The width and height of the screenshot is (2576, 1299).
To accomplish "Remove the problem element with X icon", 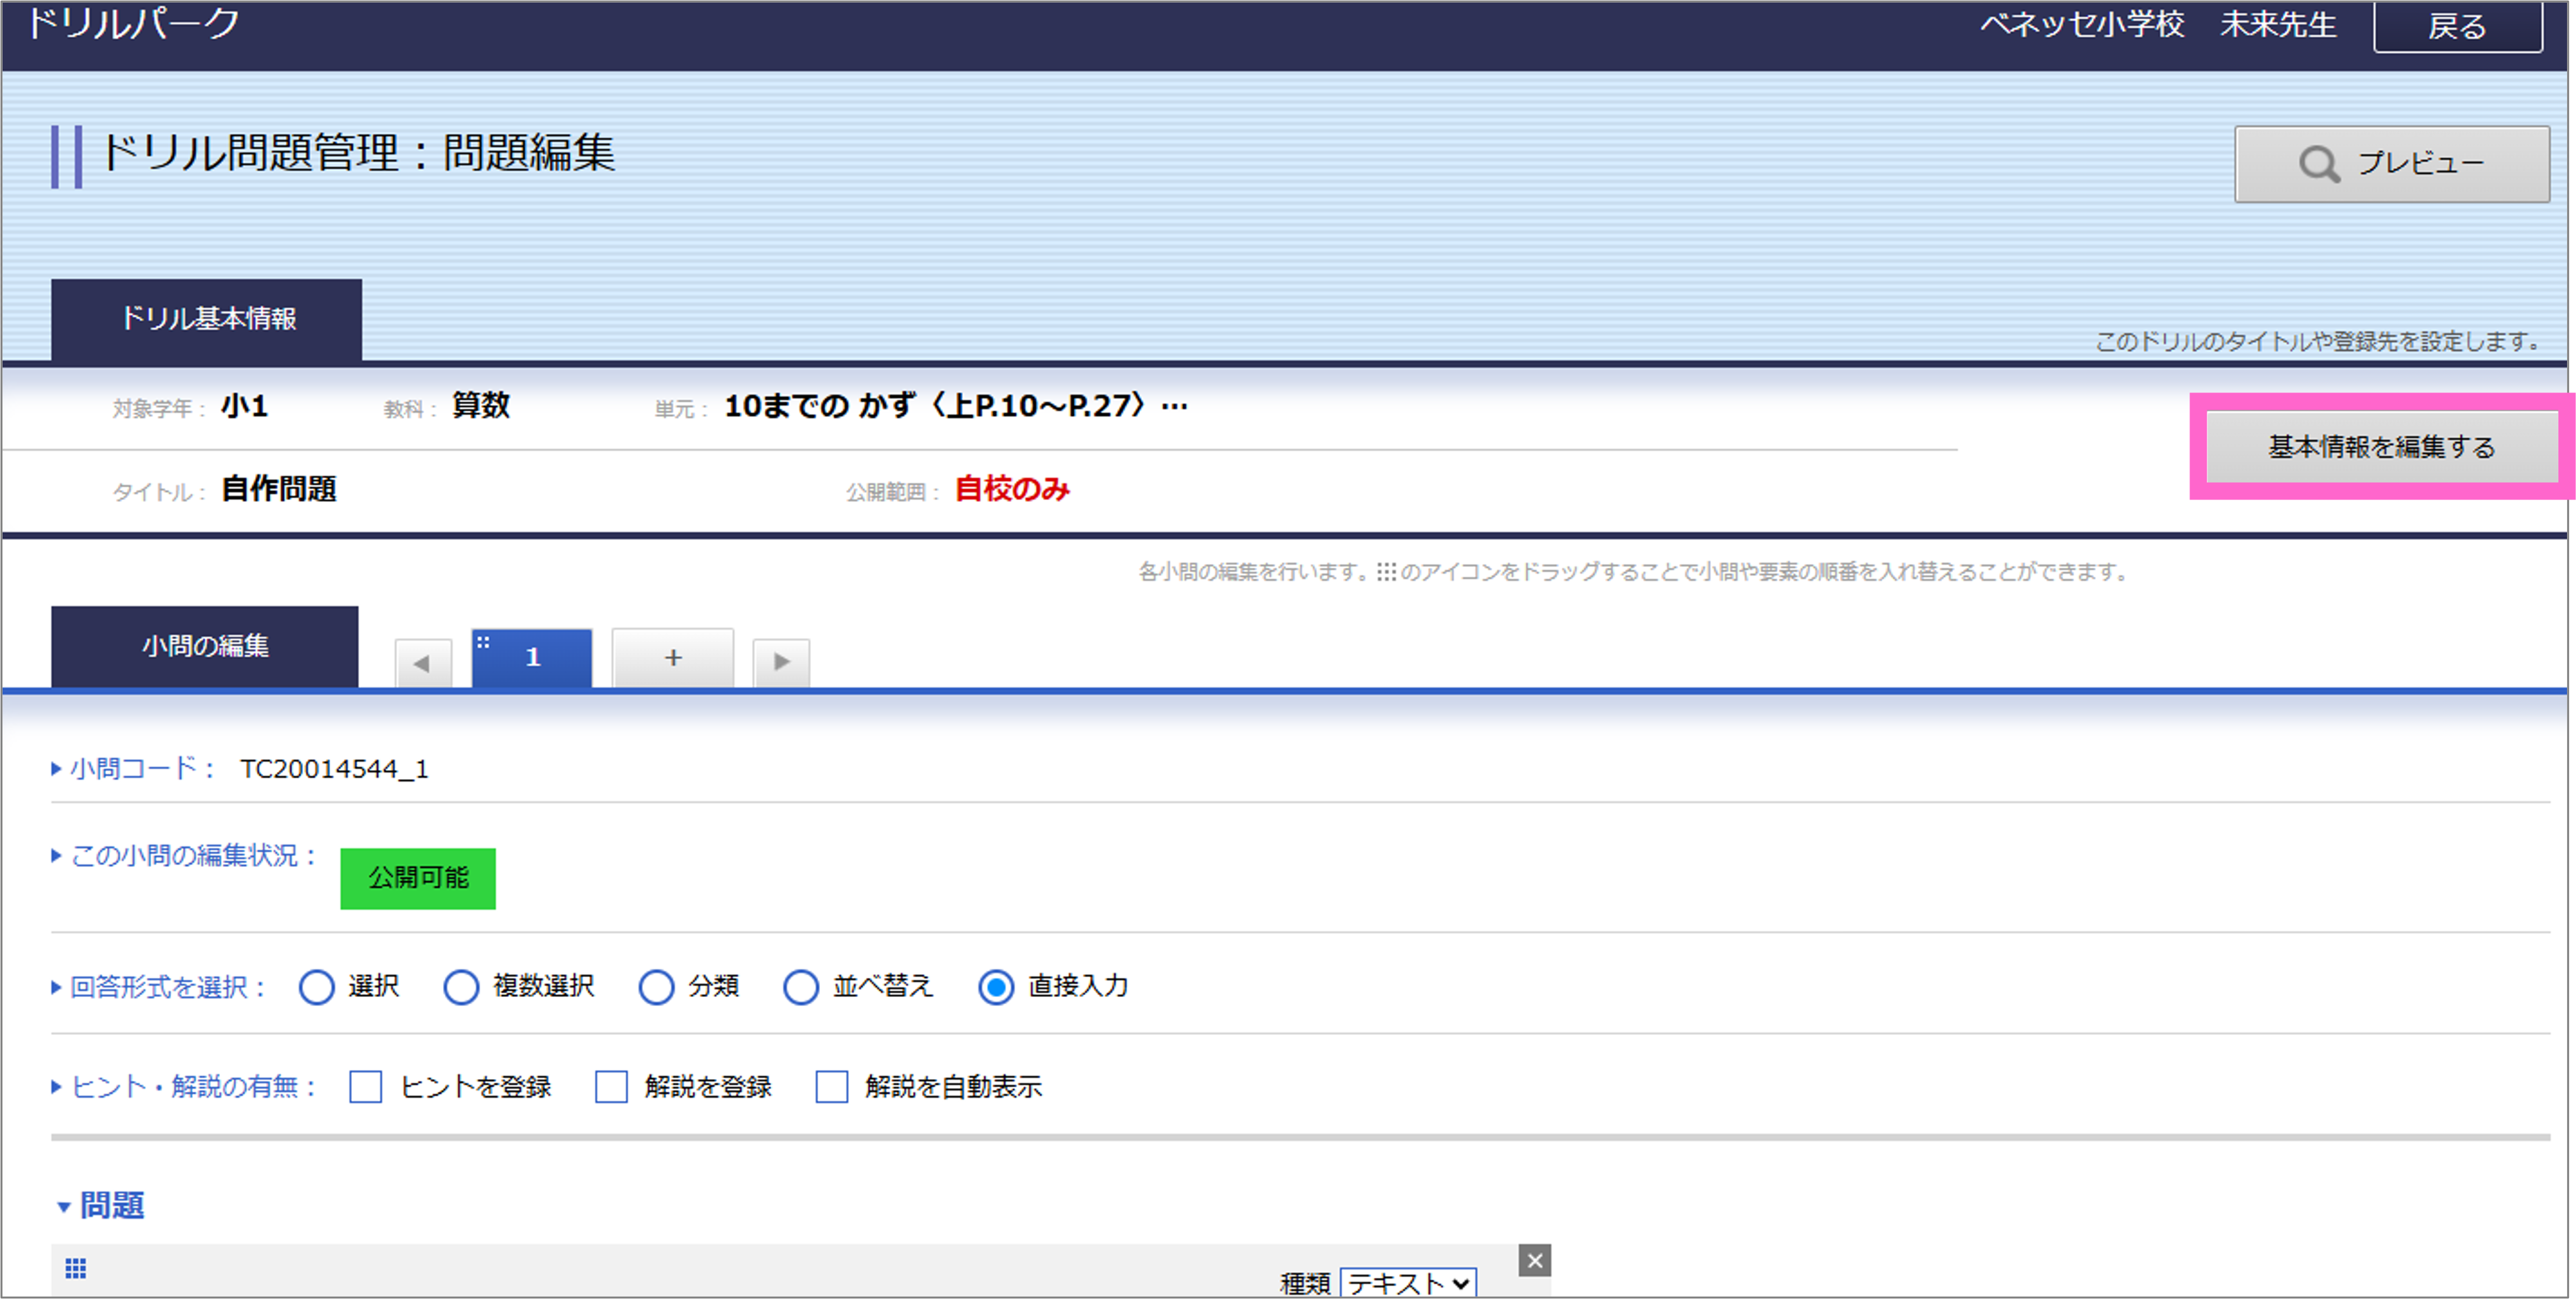I will [x=1534, y=1261].
